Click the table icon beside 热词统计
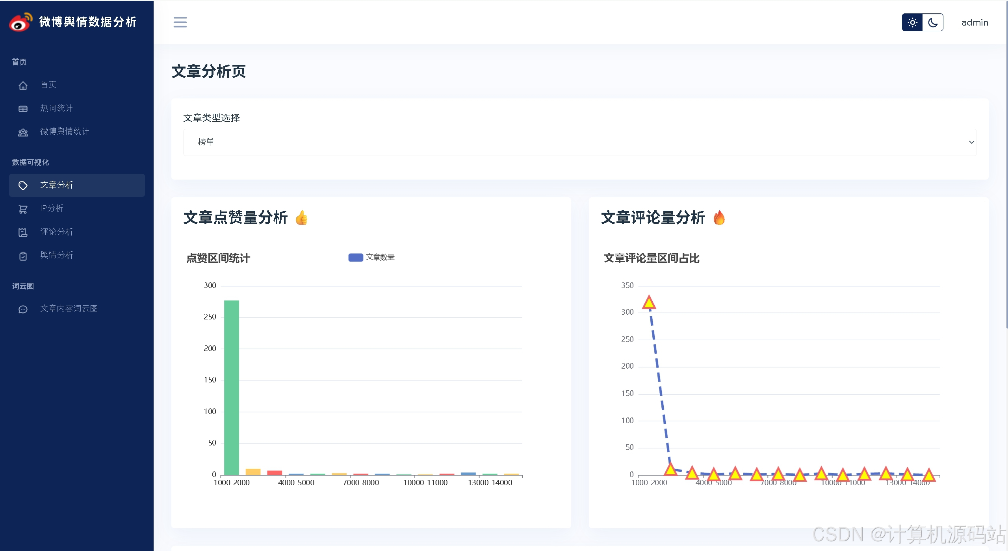 tap(23, 109)
